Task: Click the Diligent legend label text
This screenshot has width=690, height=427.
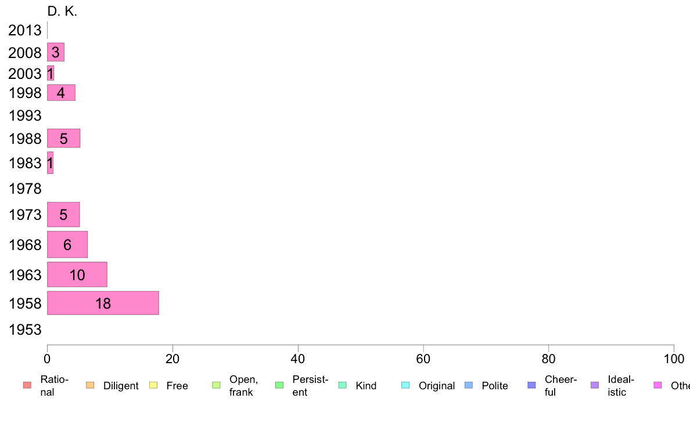Action: pyautogui.click(x=121, y=386)
